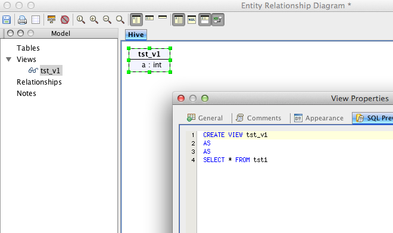393x233 pixels.
Task: Minimize the View Properties dialog
Action: point(193,98)
